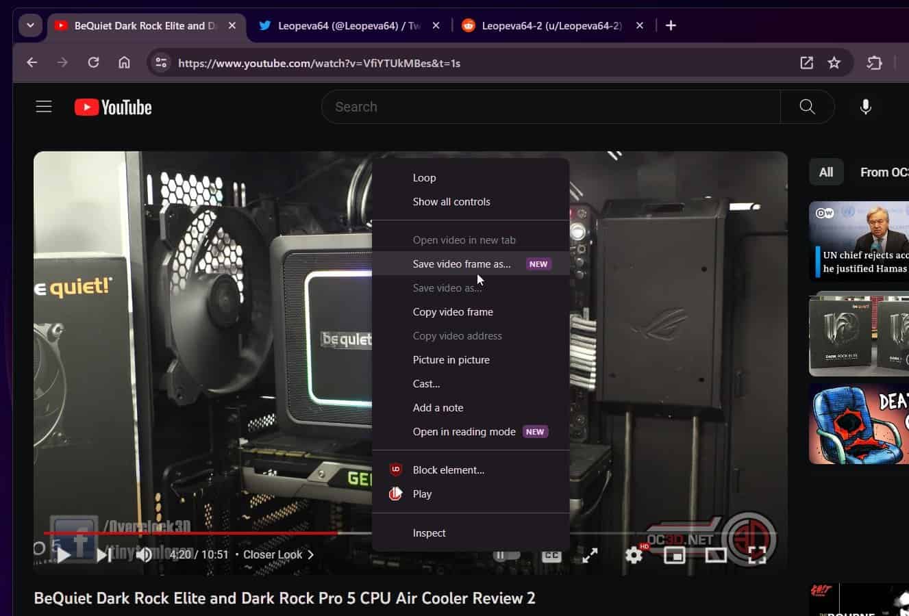Close the Leopeva64 Twitter tab
The image size is (909, 616).
(x=436, y=26)
